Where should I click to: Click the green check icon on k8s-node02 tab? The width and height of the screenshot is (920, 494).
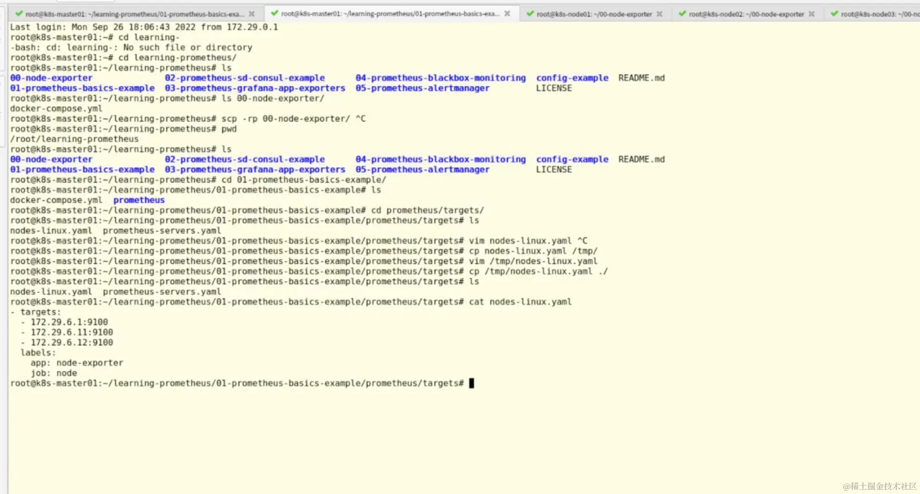click(x=682, y=13)
